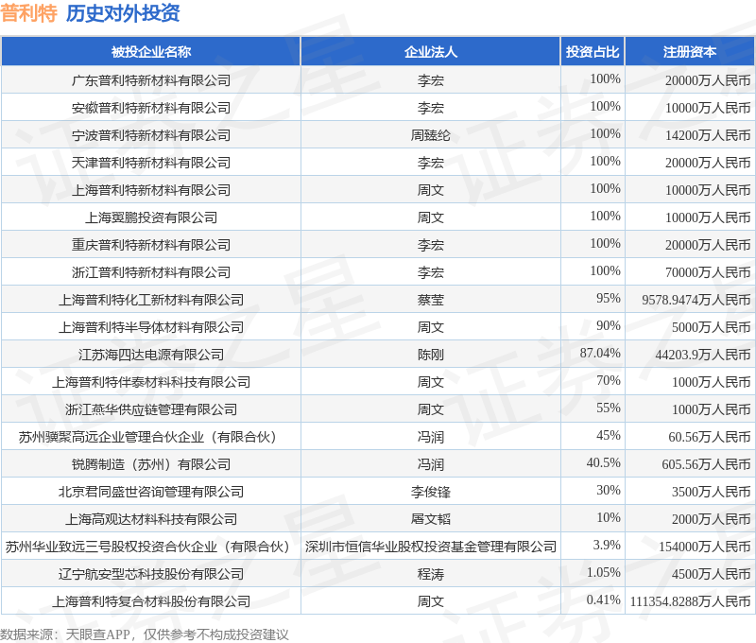Viewport: 756px width, 643px height.
Task: Select 江苏海四达电源有限公司 cell
Action: click(x=151, y=355)
